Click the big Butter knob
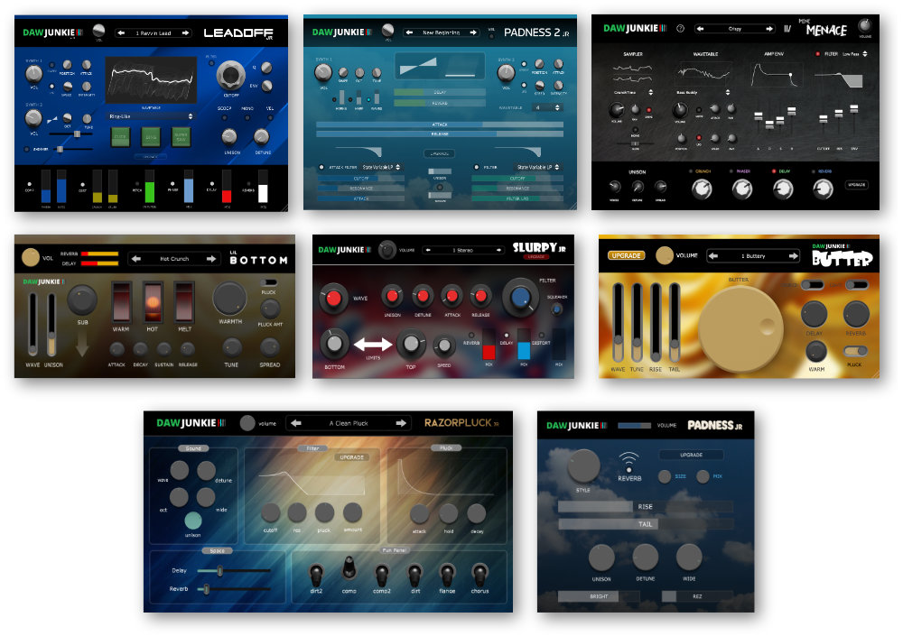The image size is (903, 636). click(x=741, y=328)
